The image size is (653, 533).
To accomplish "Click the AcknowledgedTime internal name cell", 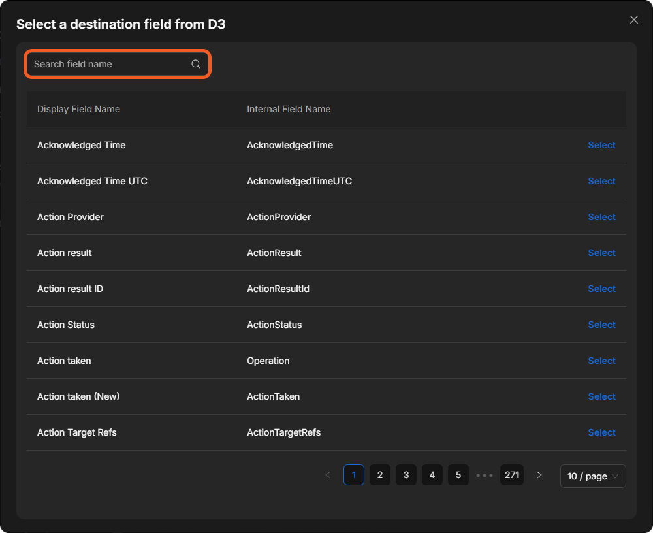I will pyautogui.click(x=290, y=145).
